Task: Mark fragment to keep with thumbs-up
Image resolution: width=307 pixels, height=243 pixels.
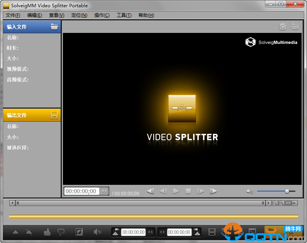Action: coord(47,232)
